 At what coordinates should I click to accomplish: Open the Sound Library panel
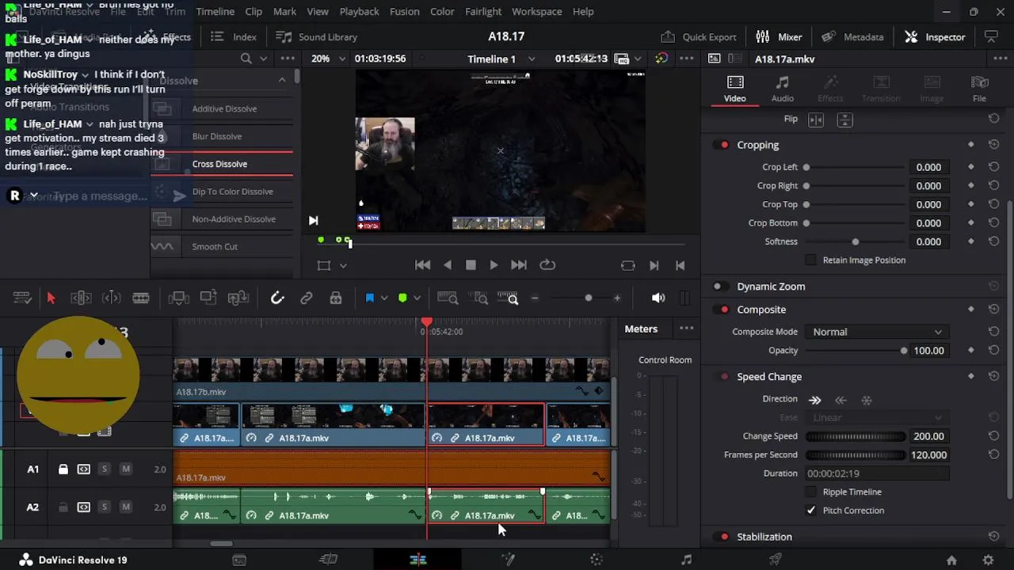pos(316,37)
